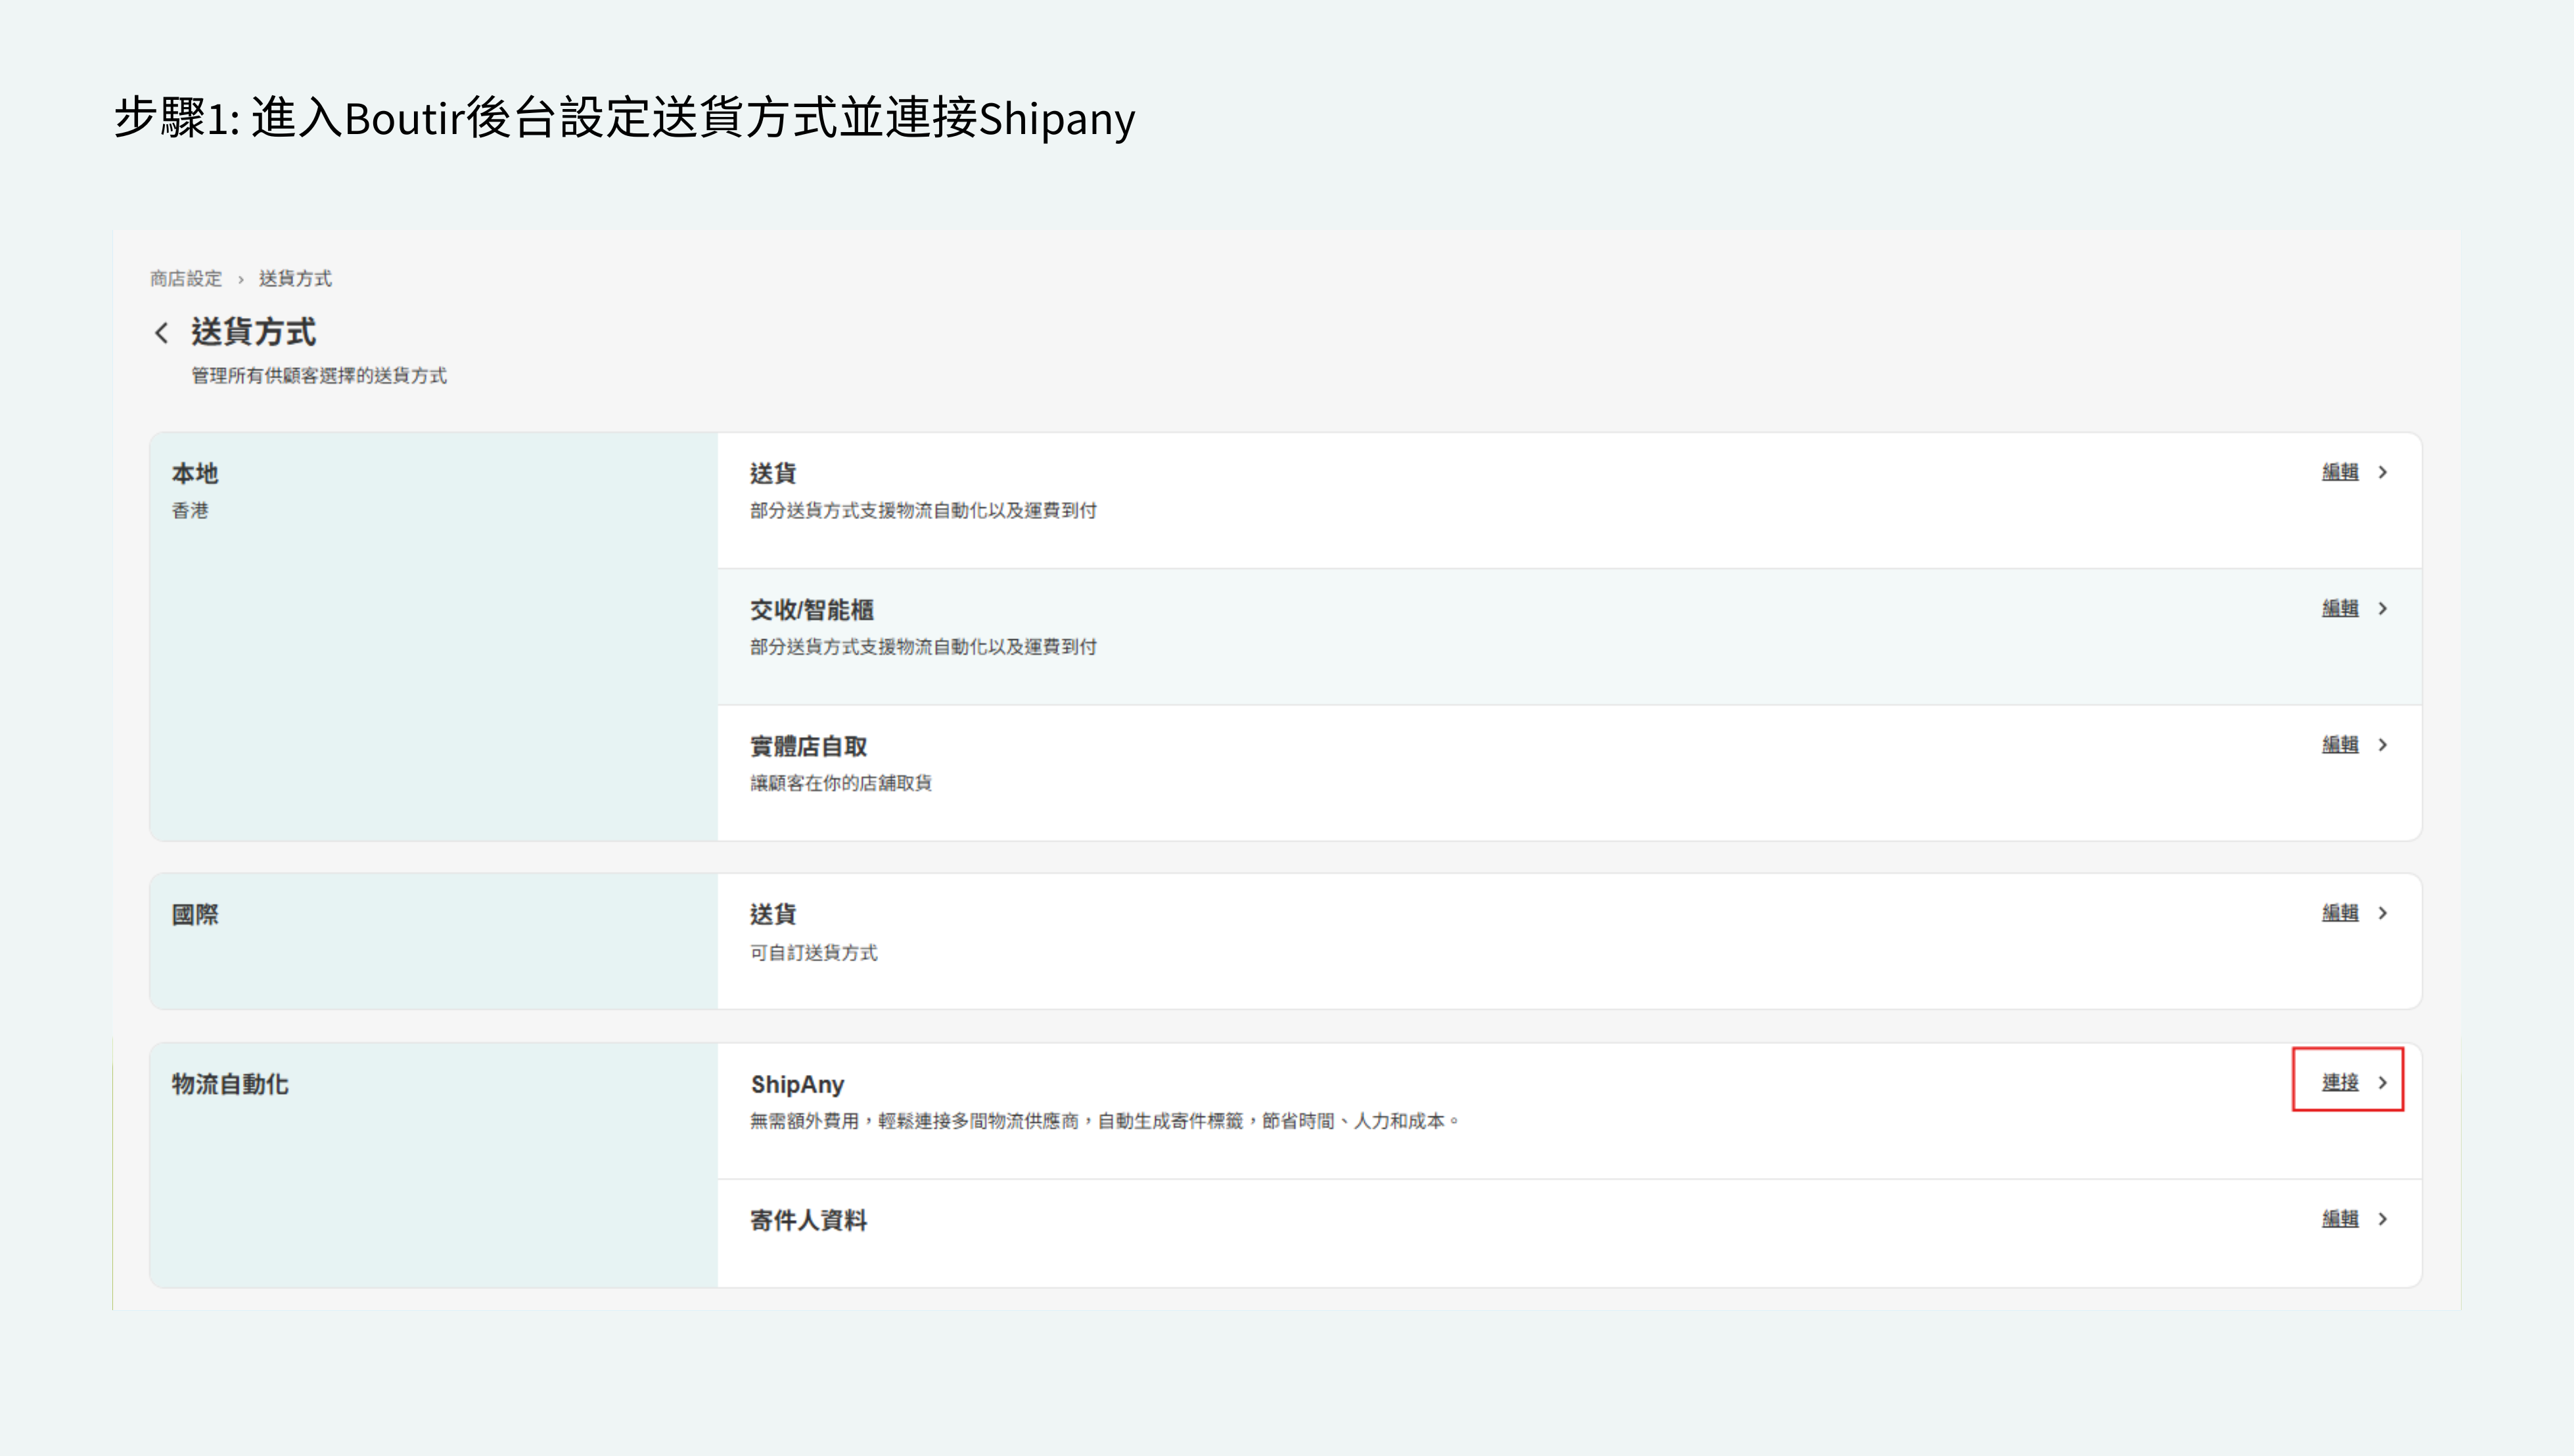Click chevron arrow on 實體店自取 row

[2383, 744]
